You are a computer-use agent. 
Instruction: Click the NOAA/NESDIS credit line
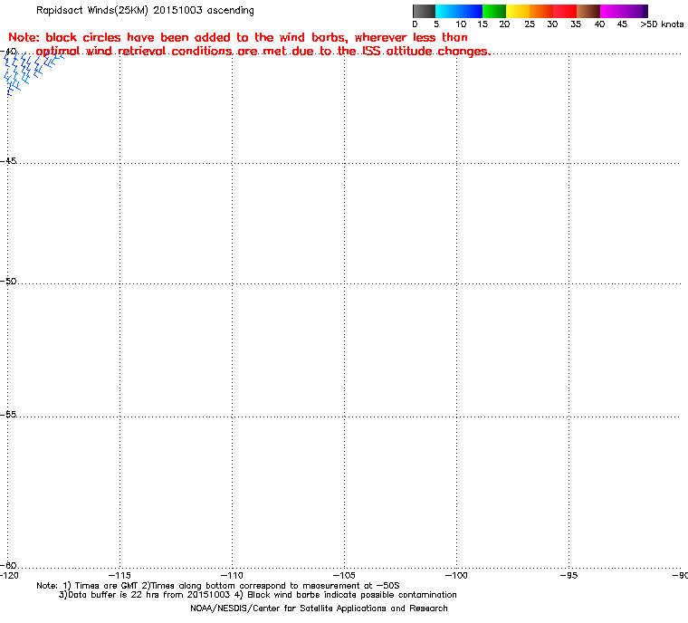(319, 609)
